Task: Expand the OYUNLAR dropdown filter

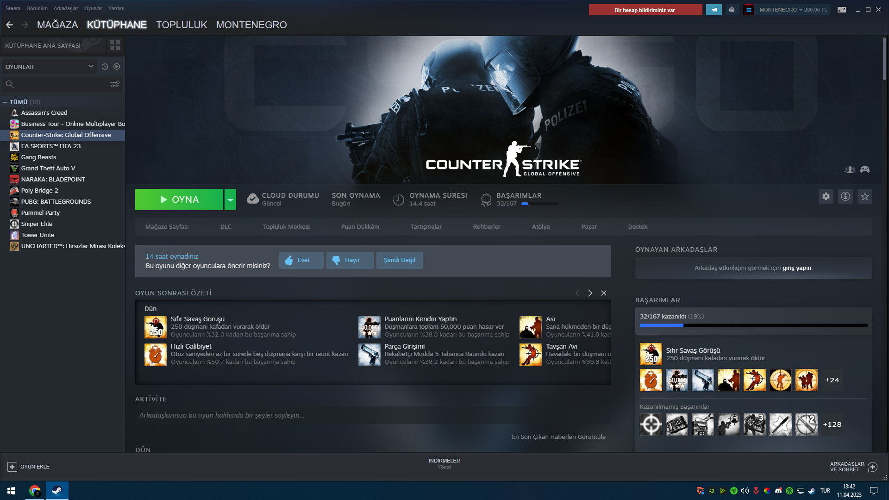Action: click(91, 67)
